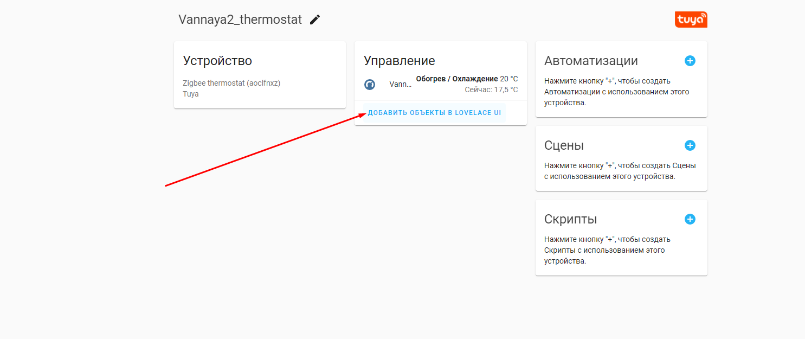Click the scenes card description text
Viewport: 805px width, 339px height.
(x=620, y=171)
